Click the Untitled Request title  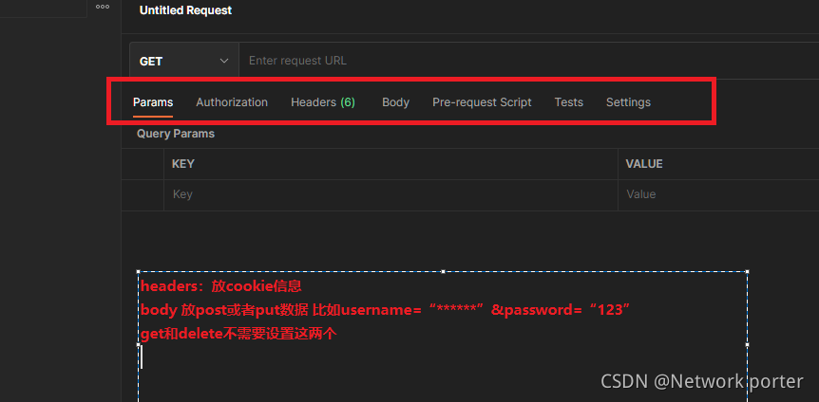185,10
